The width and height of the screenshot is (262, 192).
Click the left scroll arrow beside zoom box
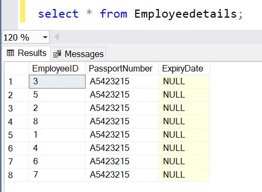[x=57, y=37]
